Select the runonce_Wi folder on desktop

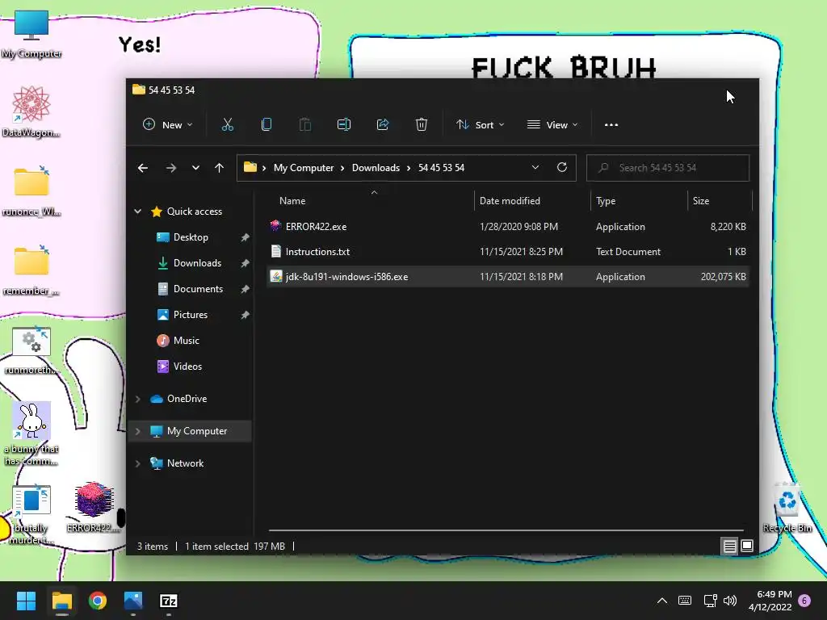pyautogui.click(x=31, y=191)
